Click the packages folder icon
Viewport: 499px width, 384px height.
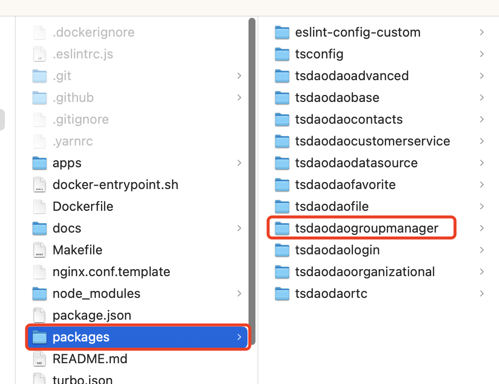(x=39, y=337)
